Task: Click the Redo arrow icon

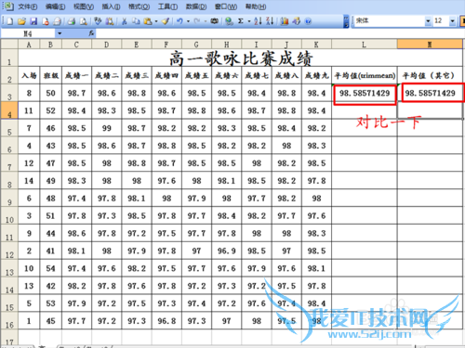Action: tap(197, 21)
